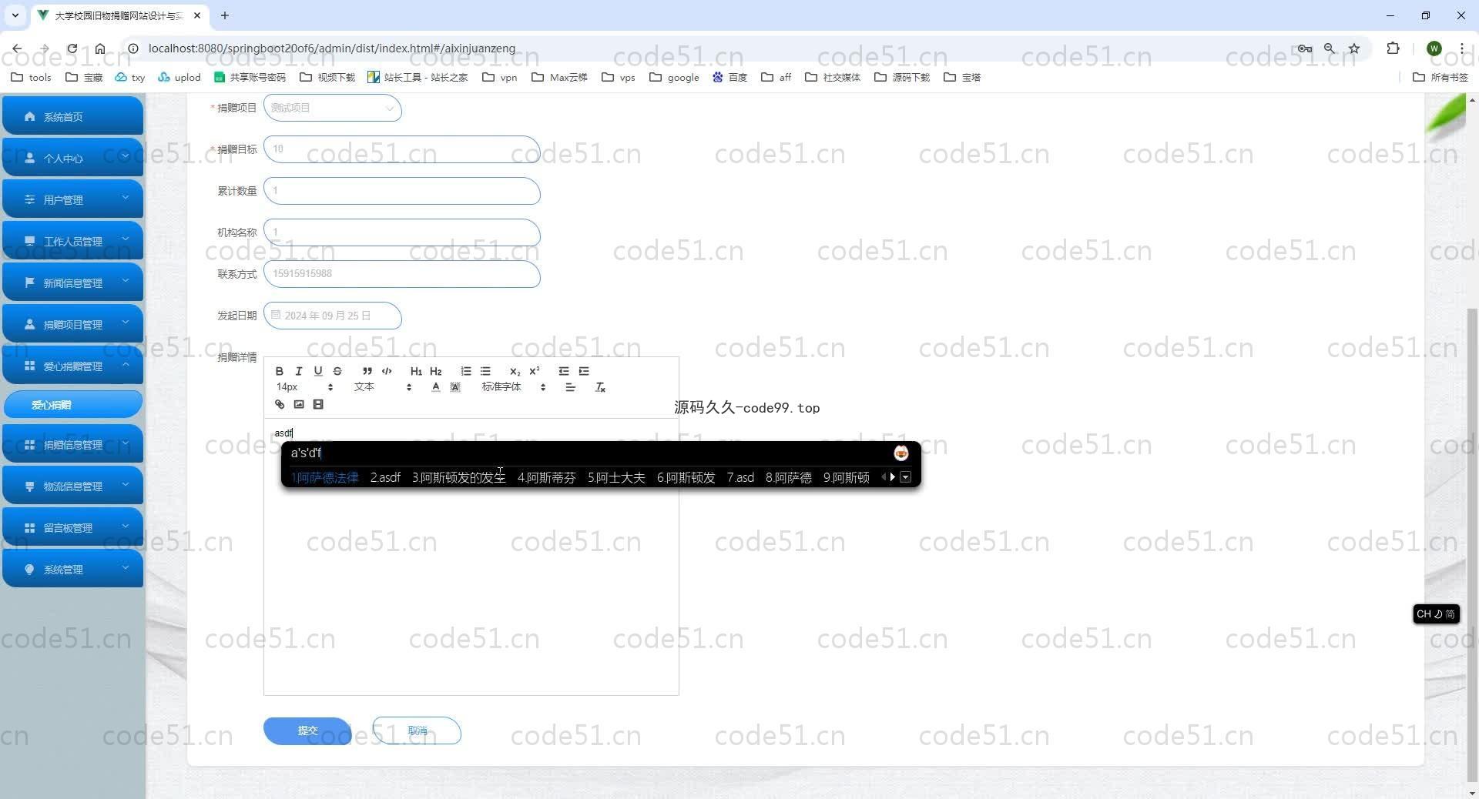
Task: Click the 联系方式 phone input field
Action: click(x=401, y=274)
